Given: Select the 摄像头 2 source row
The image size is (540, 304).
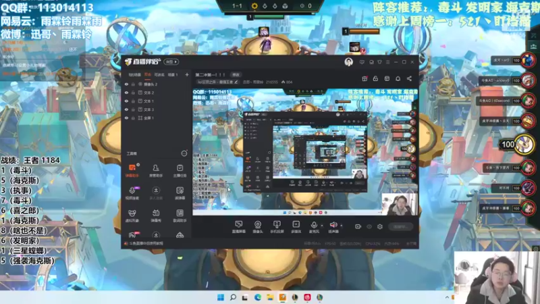Looking at the screenshot, I should tap(157, 84).
